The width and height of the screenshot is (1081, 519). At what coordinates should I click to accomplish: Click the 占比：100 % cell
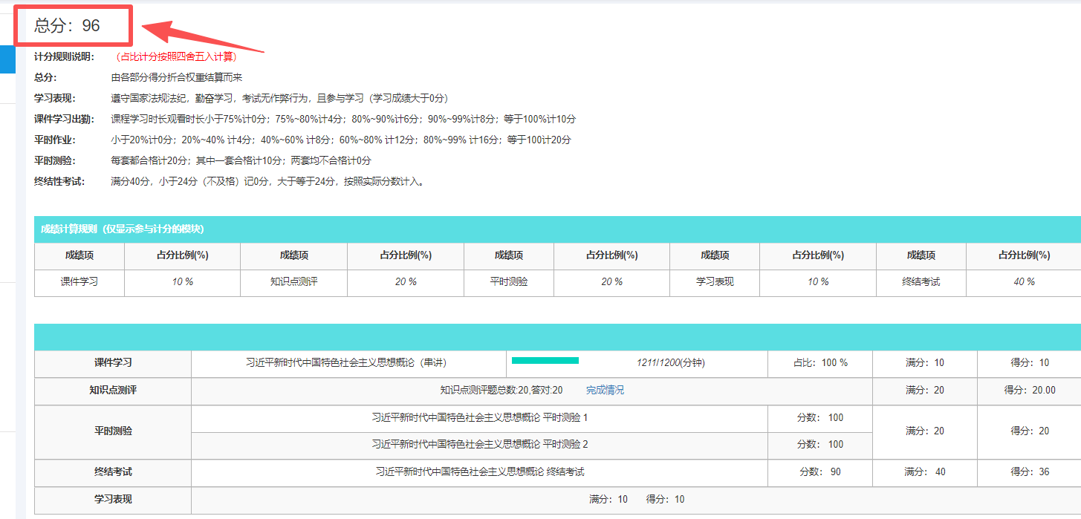820,363
